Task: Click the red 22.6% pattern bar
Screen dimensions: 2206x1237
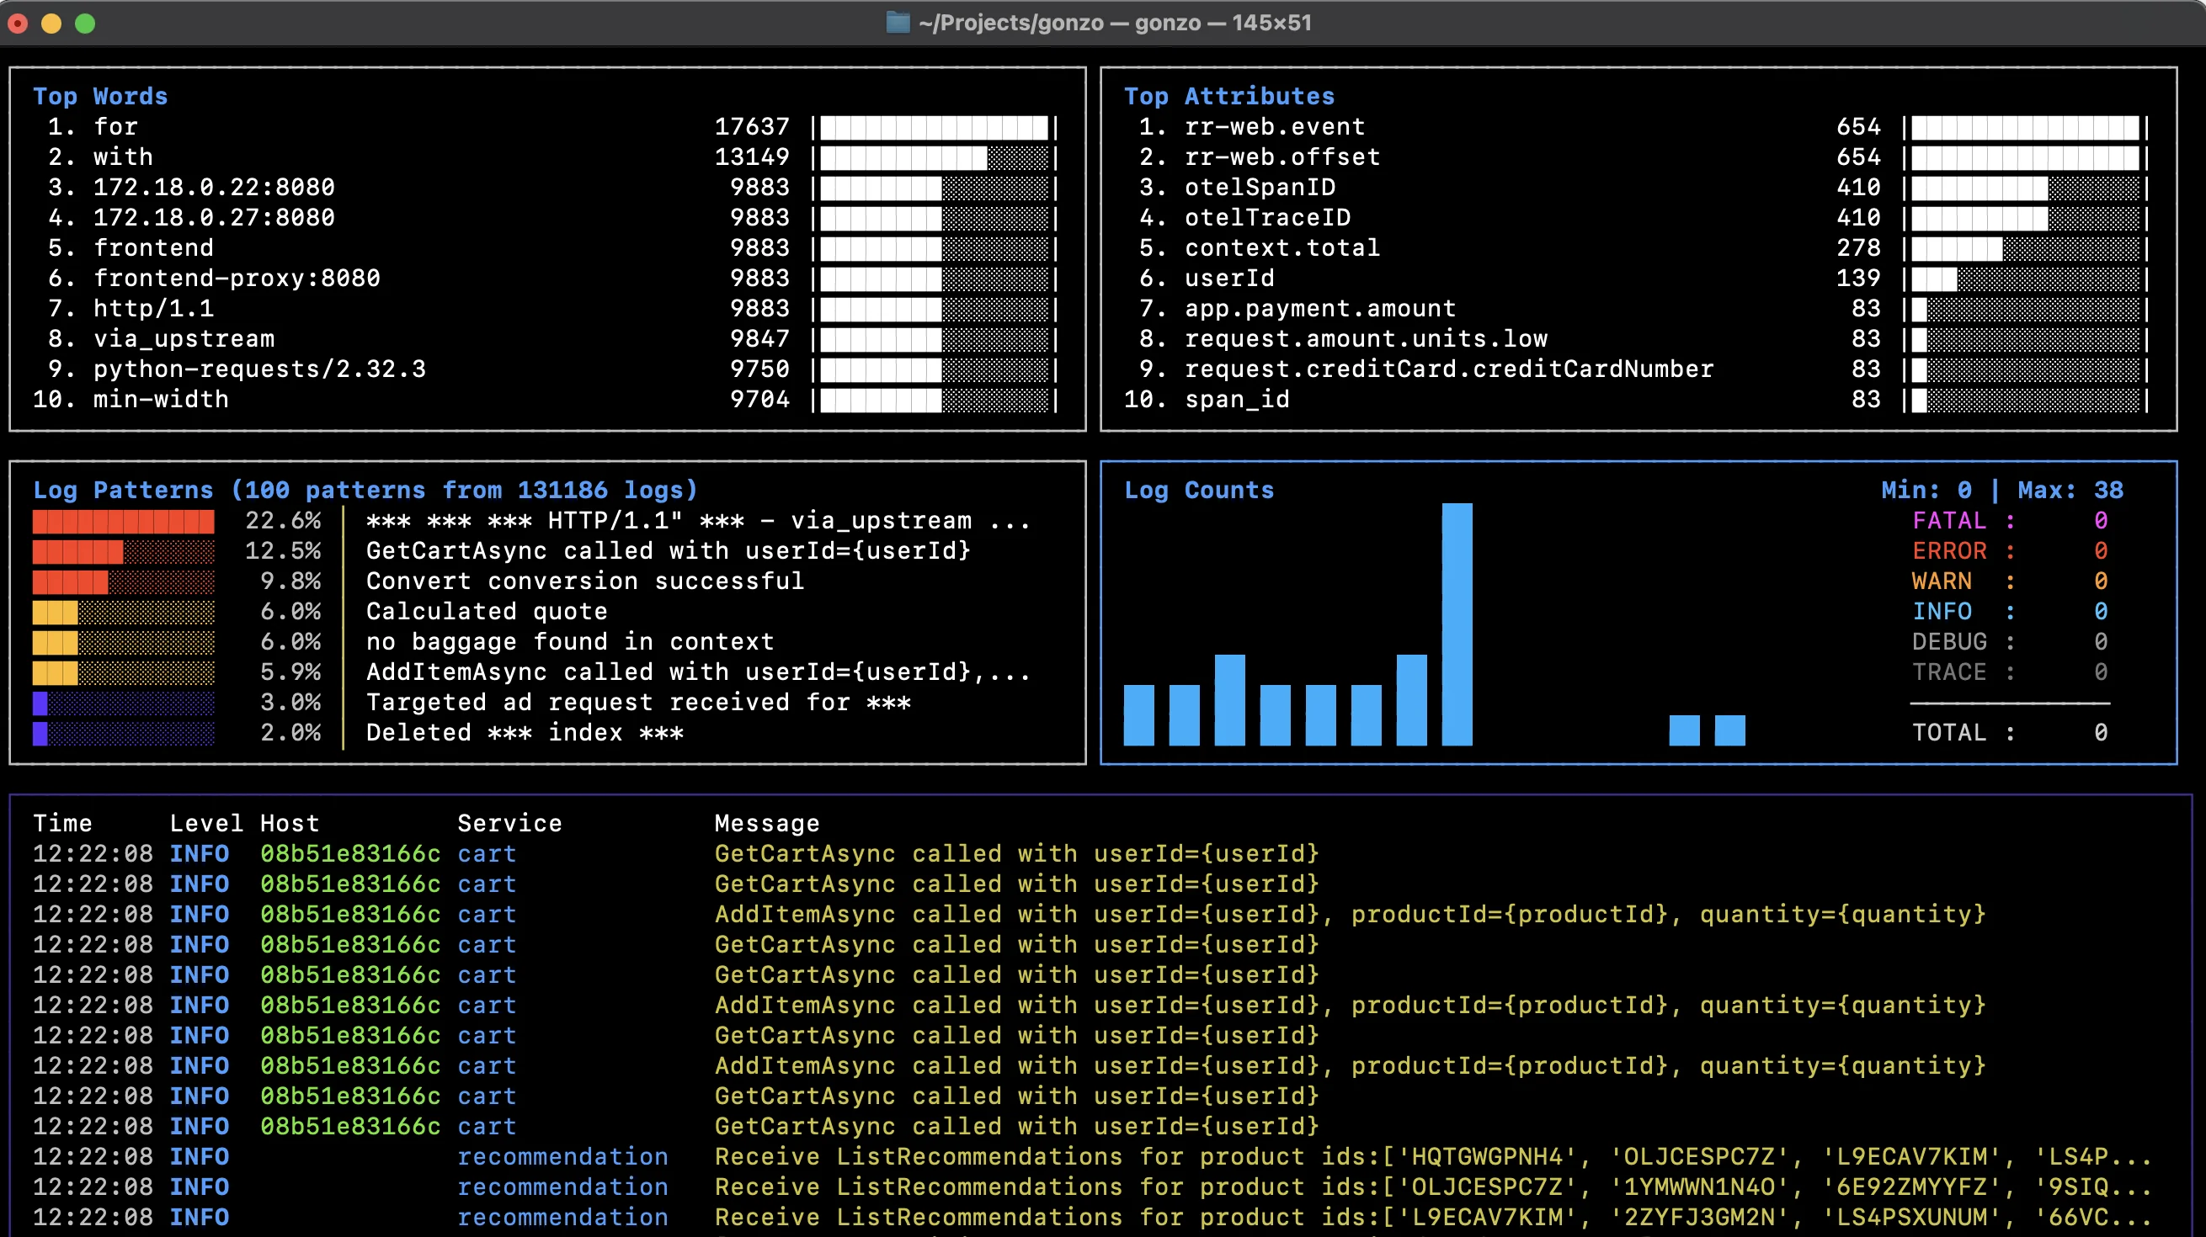Action: point(123,521)
